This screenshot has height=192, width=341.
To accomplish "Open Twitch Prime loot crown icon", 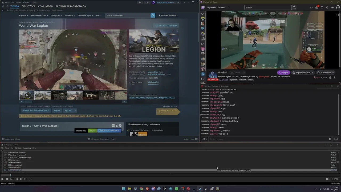I will pyautogui.click(x=311, y=7).
